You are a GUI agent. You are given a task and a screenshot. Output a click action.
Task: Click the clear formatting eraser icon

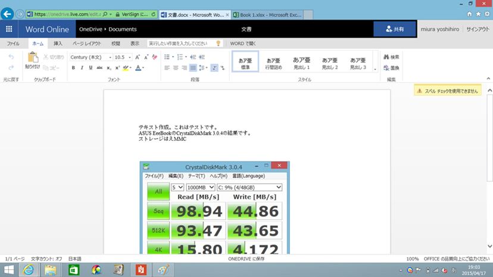tap(154, 57)
